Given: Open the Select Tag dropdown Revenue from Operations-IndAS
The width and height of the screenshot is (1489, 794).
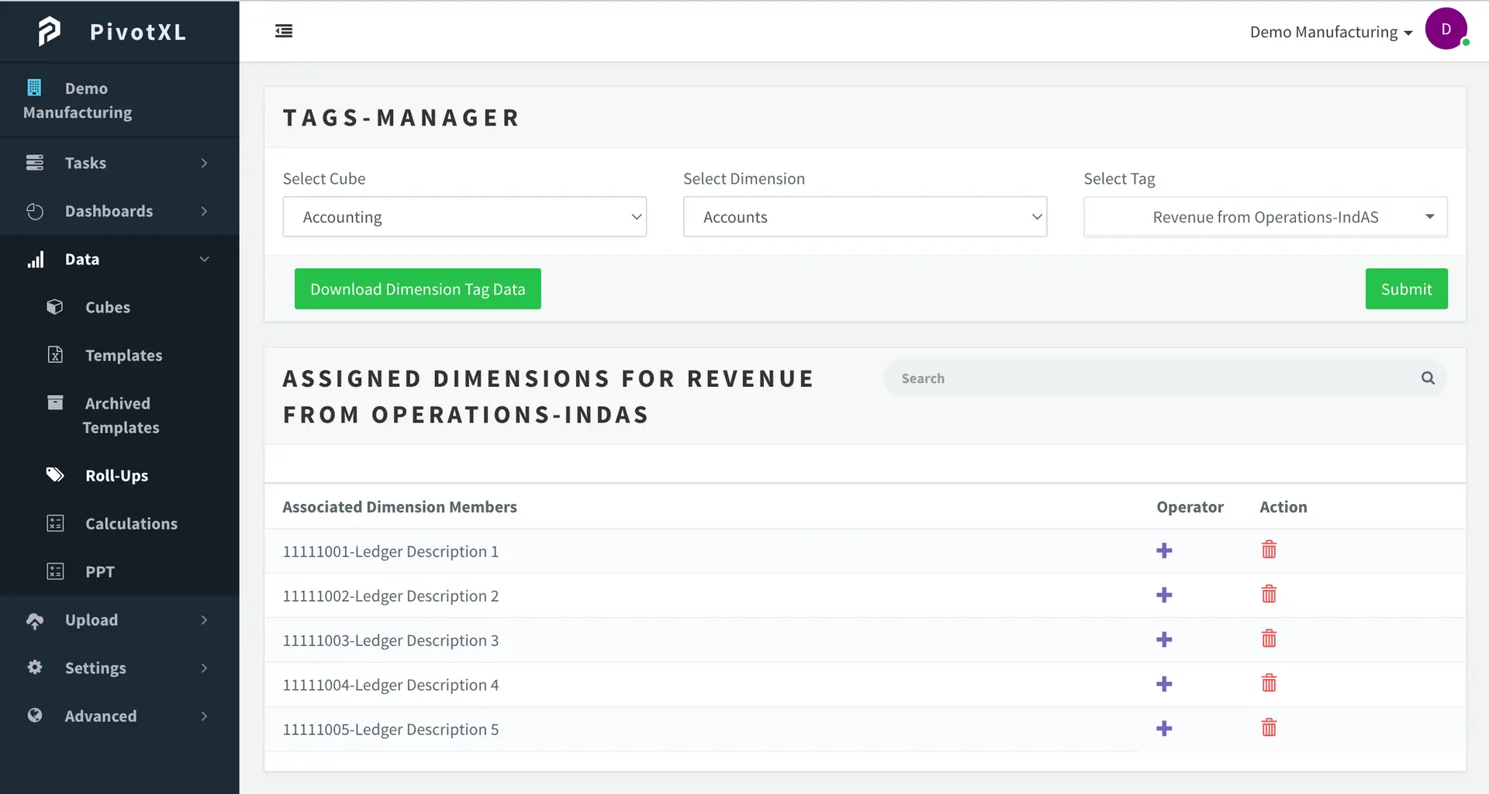Looking at the screenshot, I should click(x=1265, y=217).
